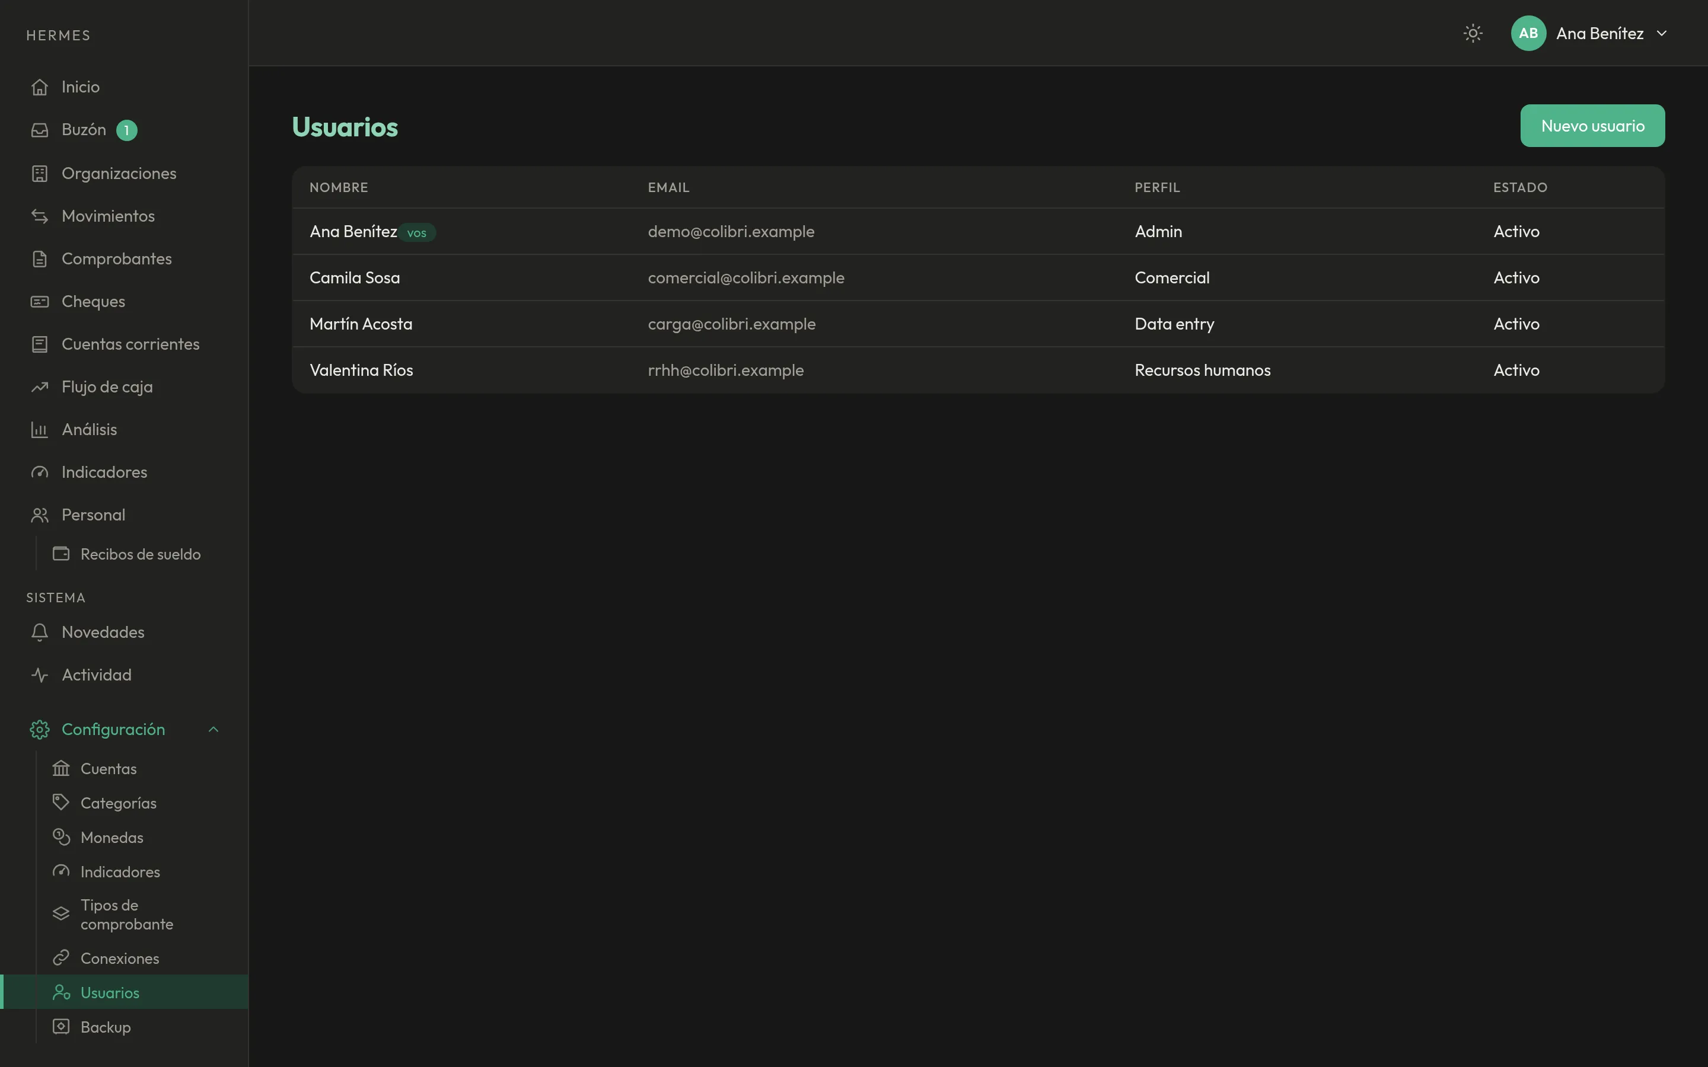1708x1067 pixels.
Task: Click the carga@colibri.example email
Action: click(x=732, y=324)
